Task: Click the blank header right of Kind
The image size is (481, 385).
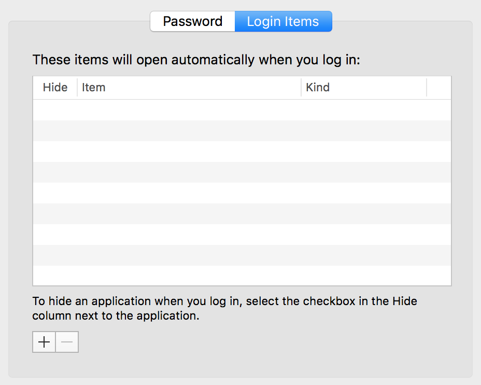Action: click(439, 88)
